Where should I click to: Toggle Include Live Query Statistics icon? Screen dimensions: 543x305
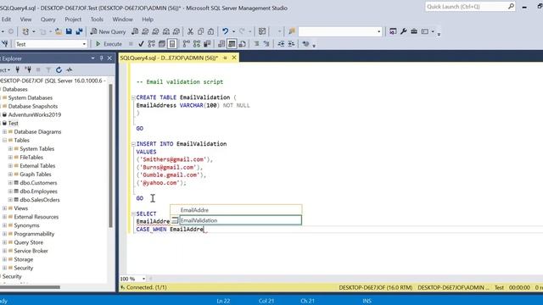197,44
